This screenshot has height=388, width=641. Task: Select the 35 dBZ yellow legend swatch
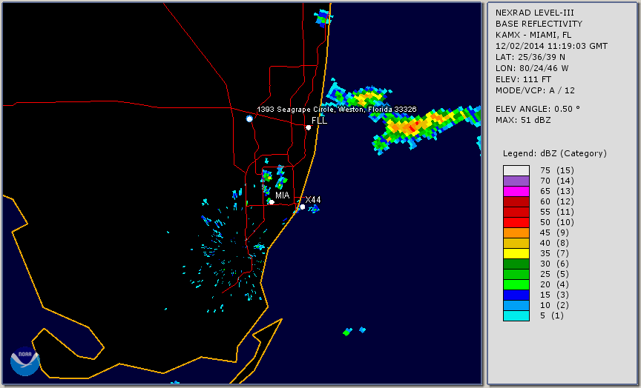[516, 254]
